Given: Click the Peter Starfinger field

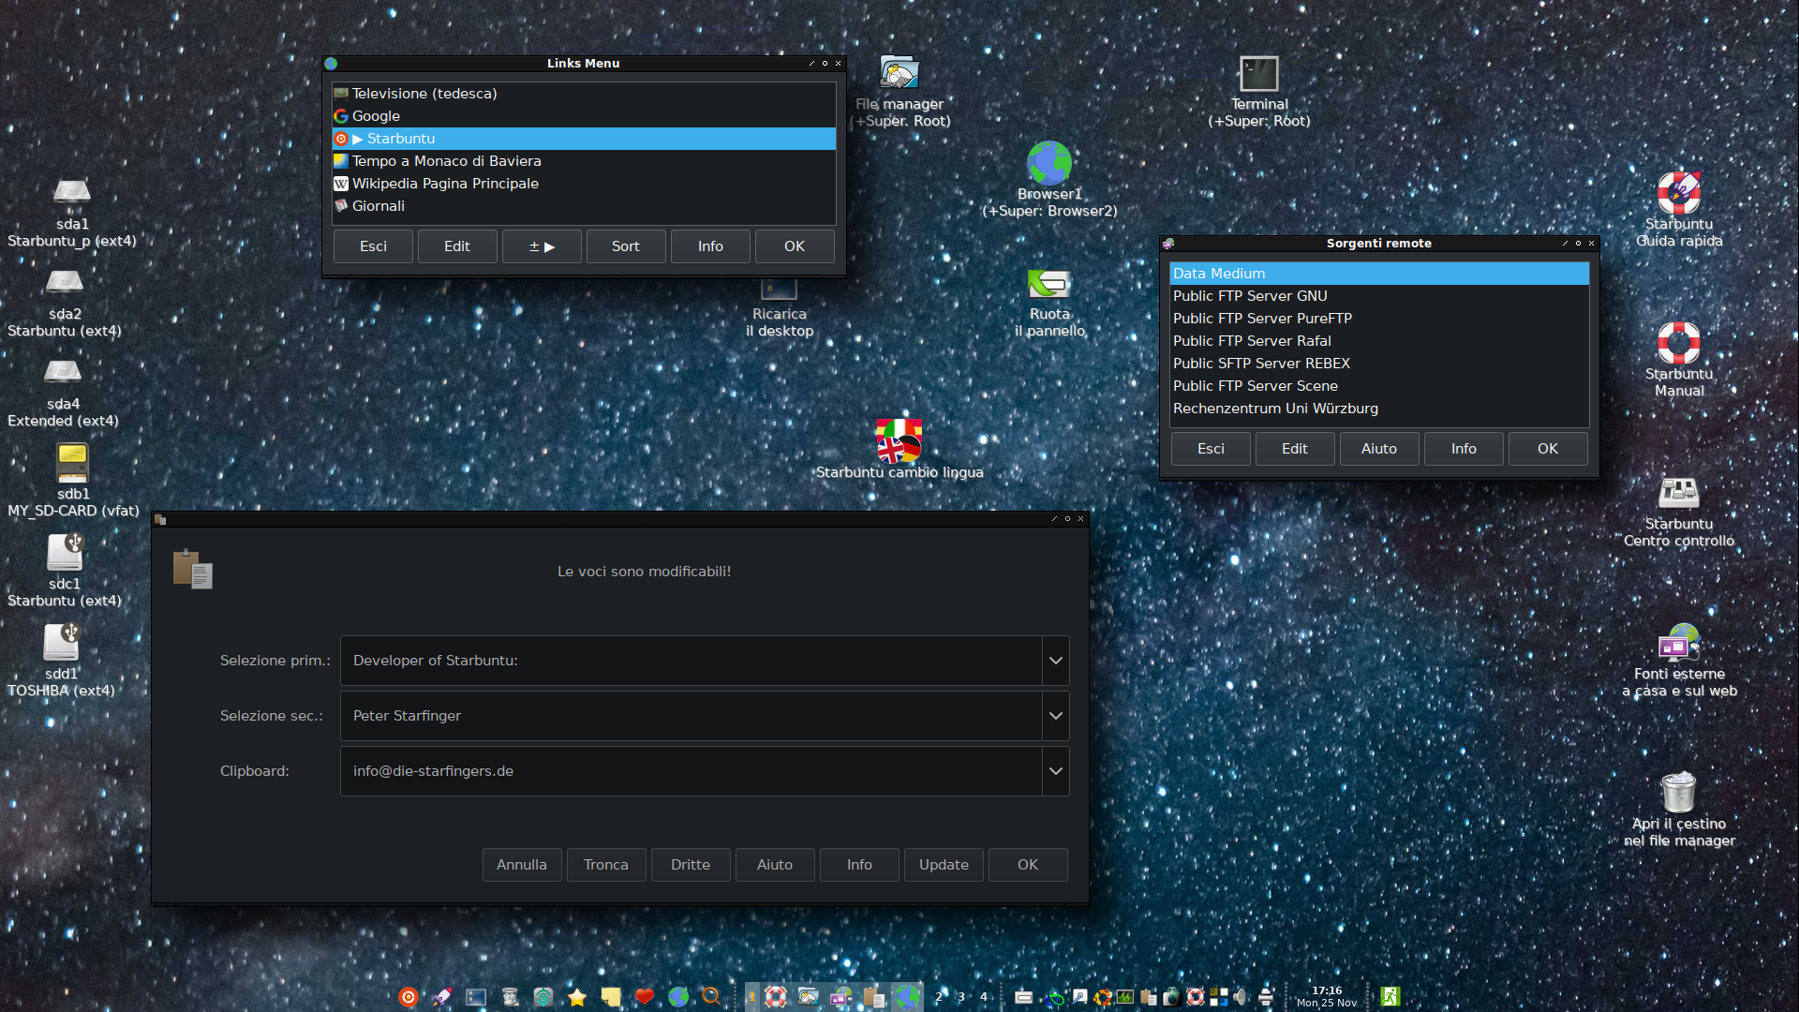Looking at the screenshot, I should pos(691,716).
